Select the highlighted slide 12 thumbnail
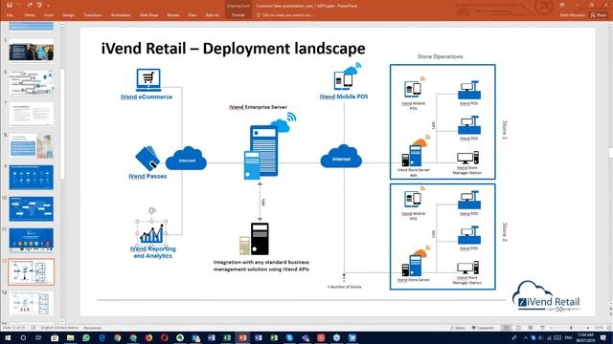 tap(32, 271)
